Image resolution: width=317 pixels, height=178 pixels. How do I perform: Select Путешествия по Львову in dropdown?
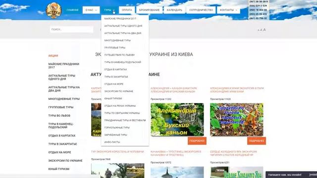click(119, 55)
